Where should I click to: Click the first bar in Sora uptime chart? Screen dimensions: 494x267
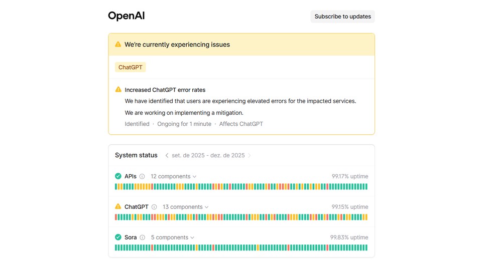(x=116, y=248)
